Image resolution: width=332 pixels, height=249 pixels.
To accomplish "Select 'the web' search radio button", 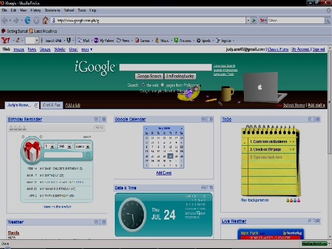I will click(143, 85).
